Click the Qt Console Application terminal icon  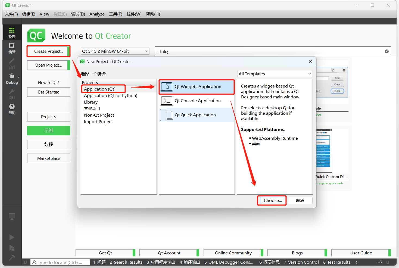click(x=167, y=101)
